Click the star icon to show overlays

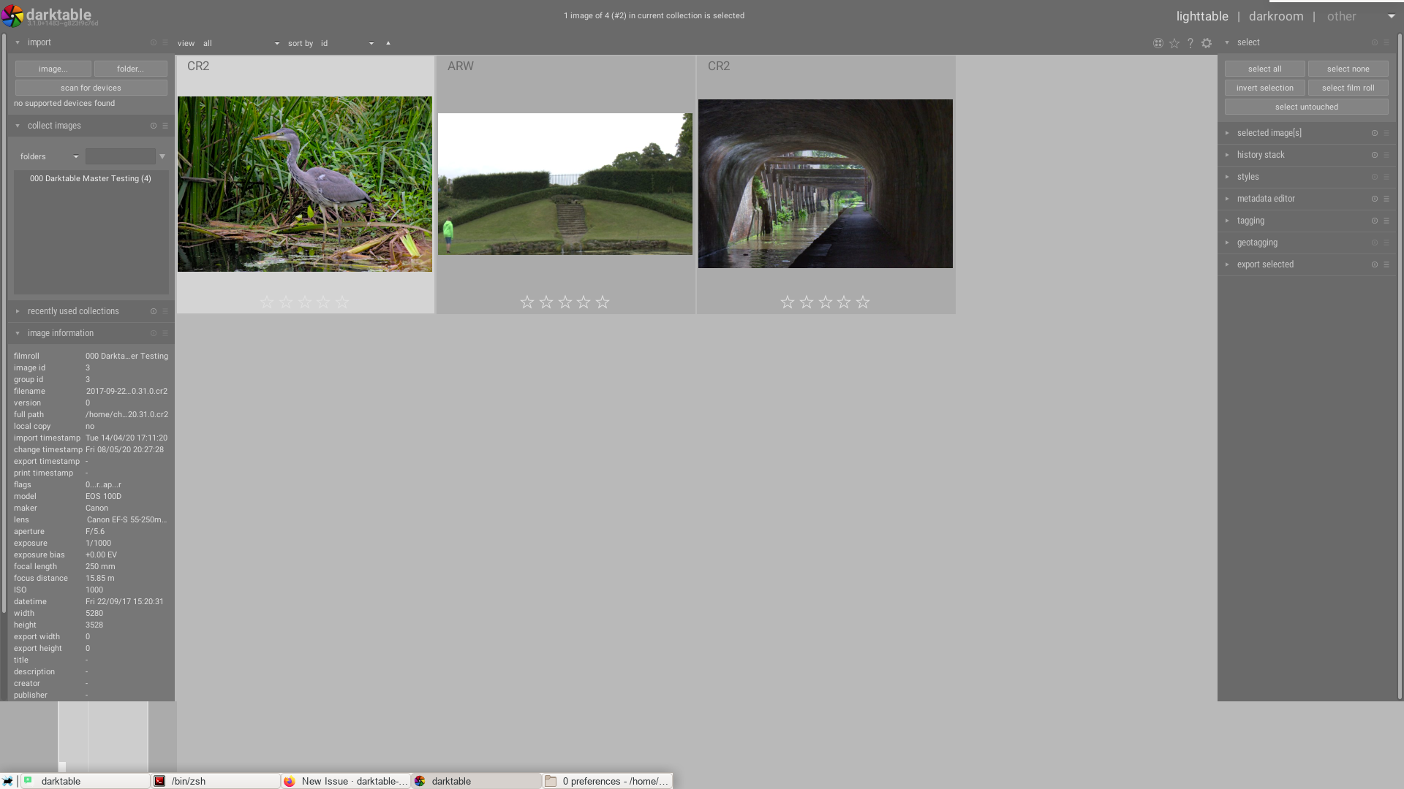coord(1175,43)
